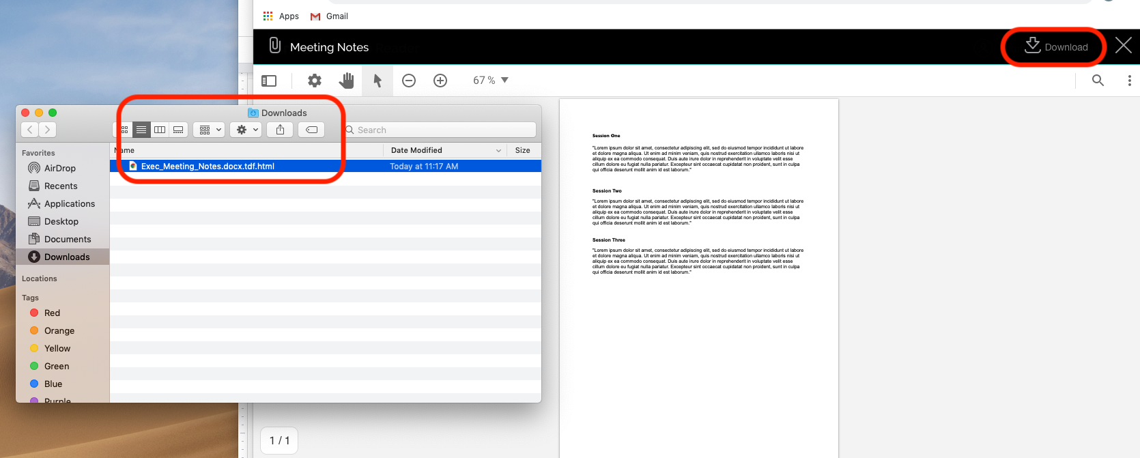Switch Finder to gallery view

pyautogui.click(x=178, y=130)
